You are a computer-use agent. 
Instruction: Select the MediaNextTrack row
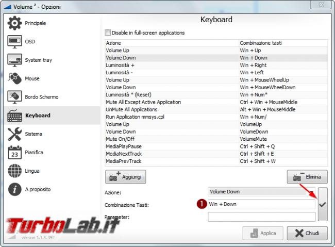click(216, 154)
